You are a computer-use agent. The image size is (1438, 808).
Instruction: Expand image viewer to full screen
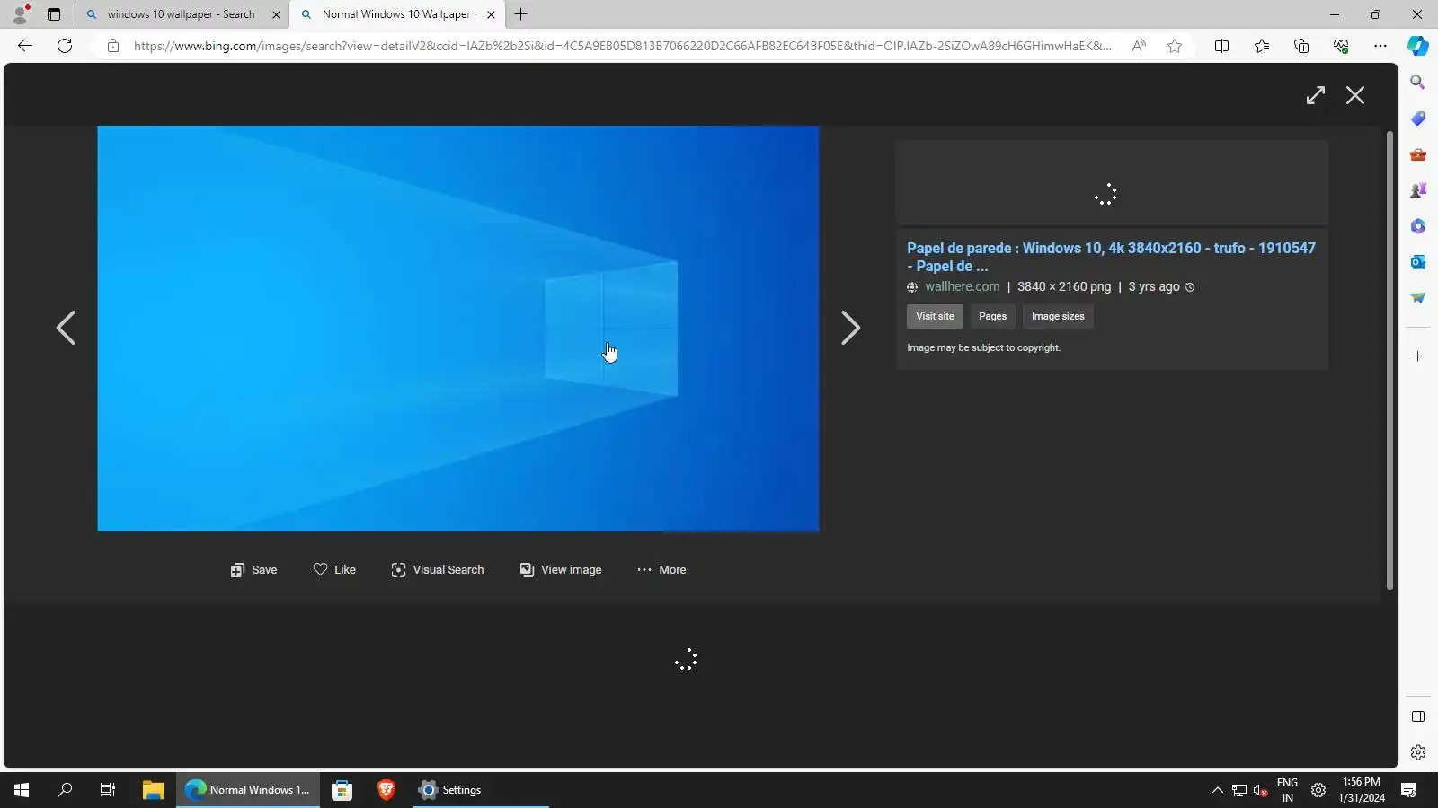[1316, 95]
